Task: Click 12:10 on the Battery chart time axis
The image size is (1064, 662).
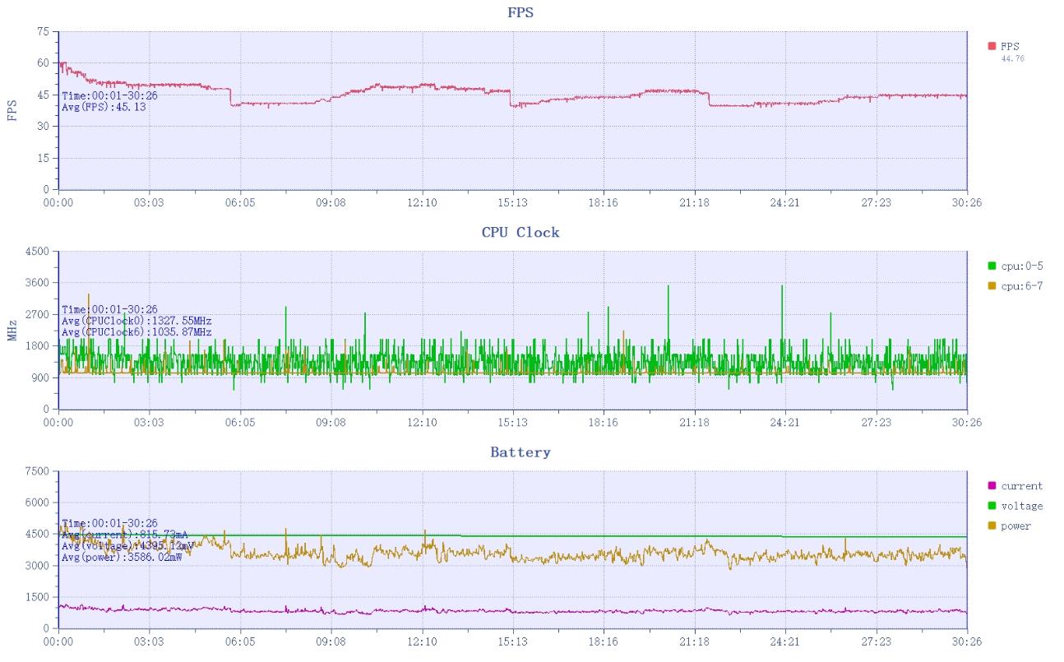Action: (x=422, y=641)
